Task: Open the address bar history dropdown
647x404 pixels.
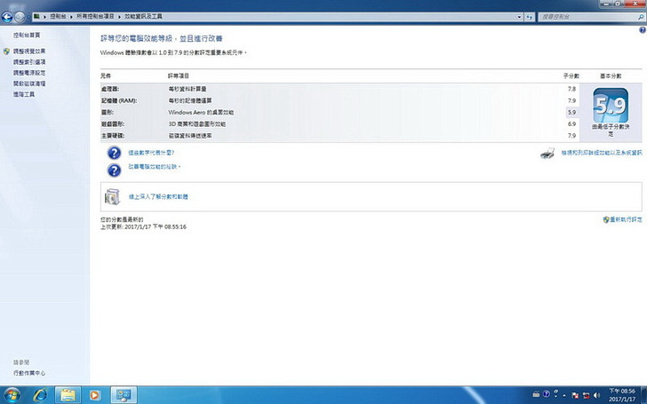Action: 519,17
